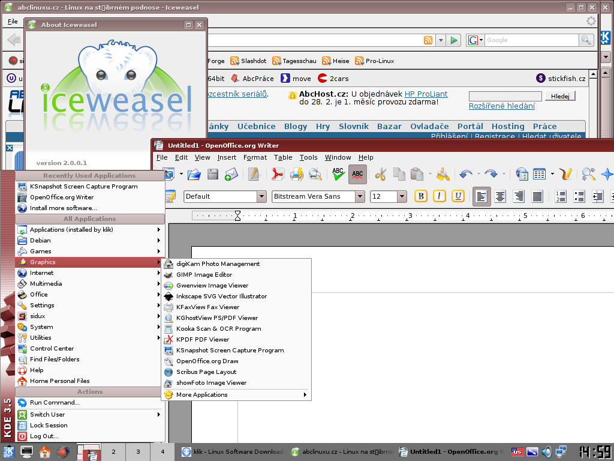Toggle Bold formatting
Image resolution: width=614 pixels, height=461 pixels.
(420, 196)
